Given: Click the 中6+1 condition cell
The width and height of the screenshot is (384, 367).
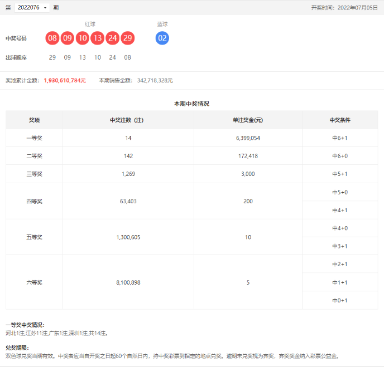Looking at the screenshot, I should [340, 138].
